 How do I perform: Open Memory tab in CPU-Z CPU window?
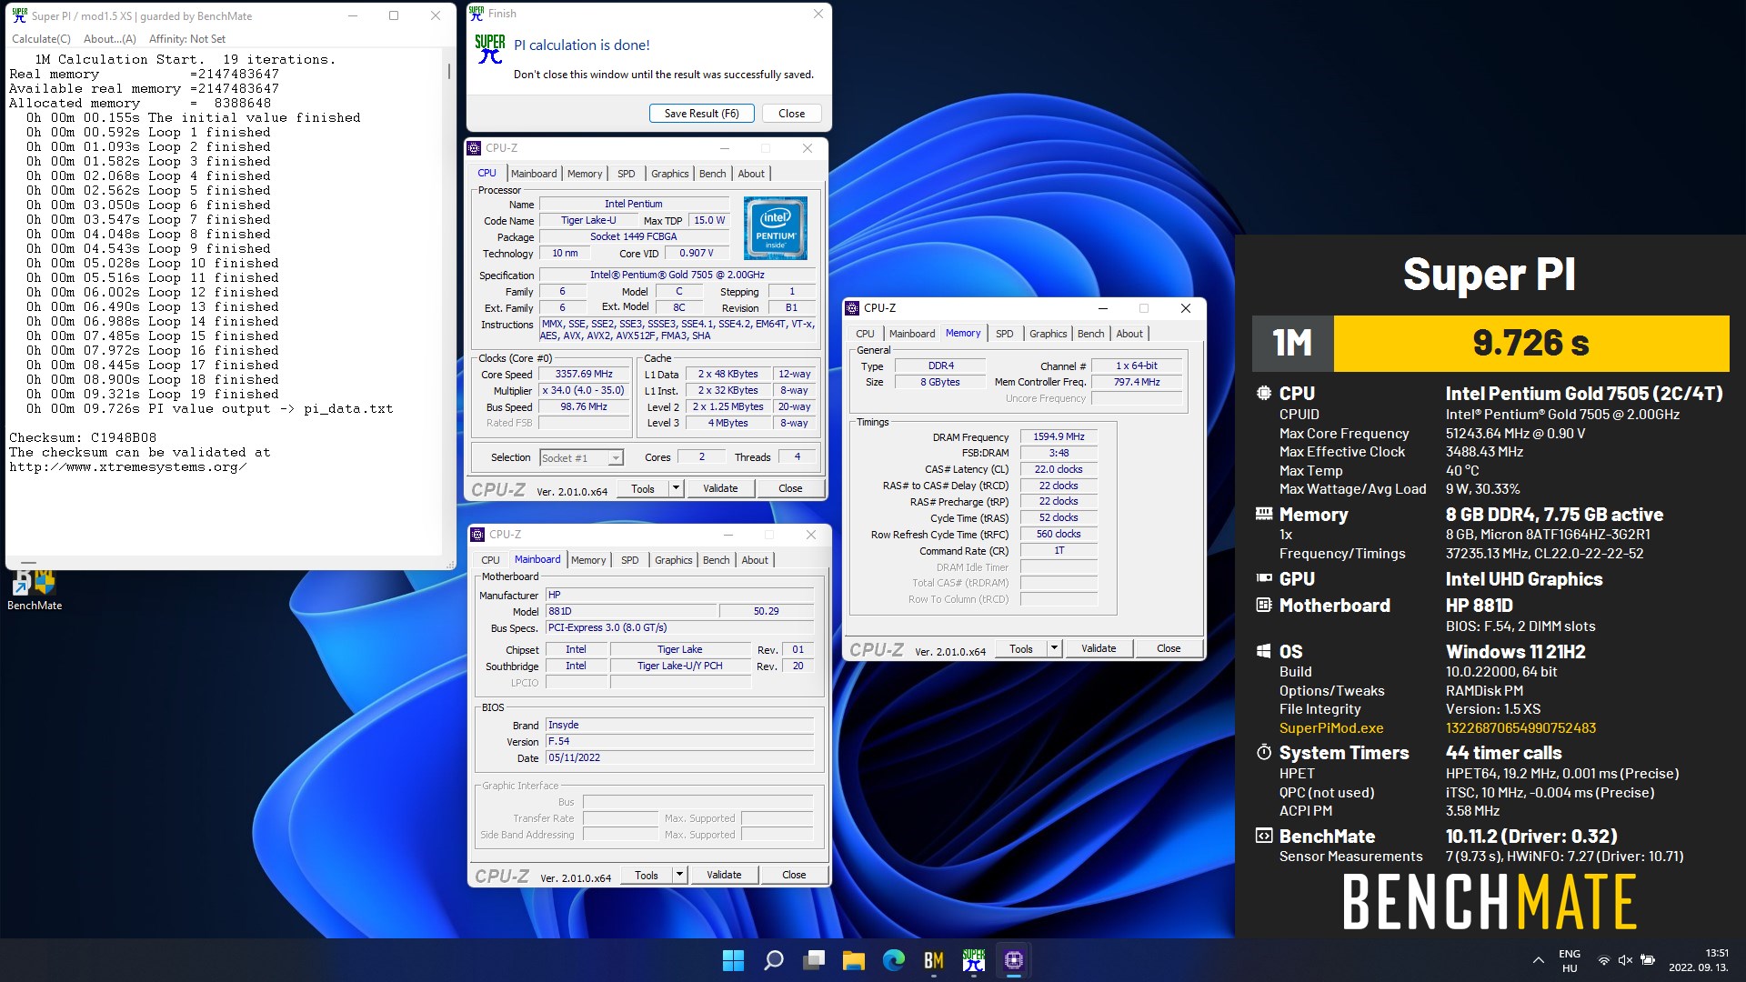[x=585, y=174]
